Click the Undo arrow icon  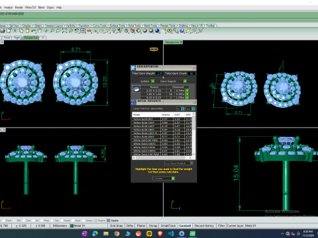tap(34, 31)
